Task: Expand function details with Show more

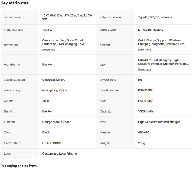Action: click(144, 50)
